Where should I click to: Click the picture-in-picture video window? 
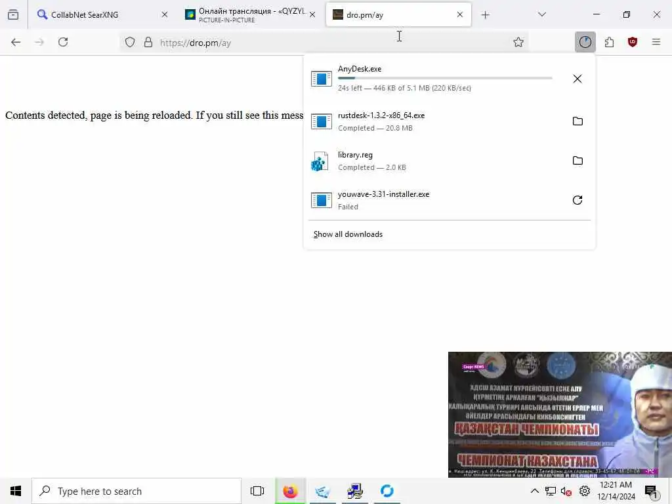click(560, 415)
